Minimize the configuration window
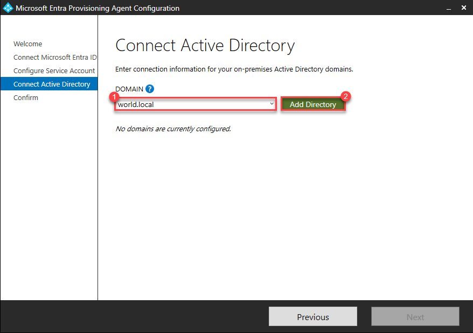This screenshot has width=473, height=333. tap(449, 8)
